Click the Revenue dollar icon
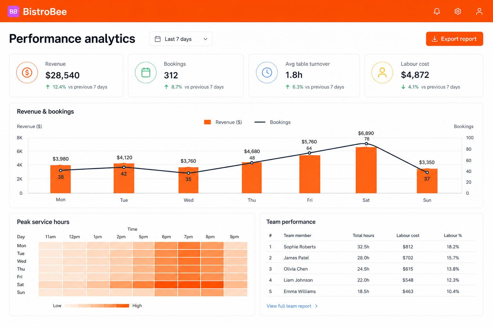Screen dimensions: 493x328 tap(27, 72)
